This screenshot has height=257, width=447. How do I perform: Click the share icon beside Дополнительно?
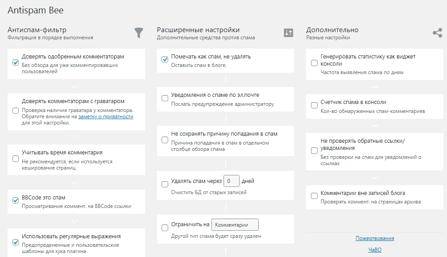(x=437, y=33)
